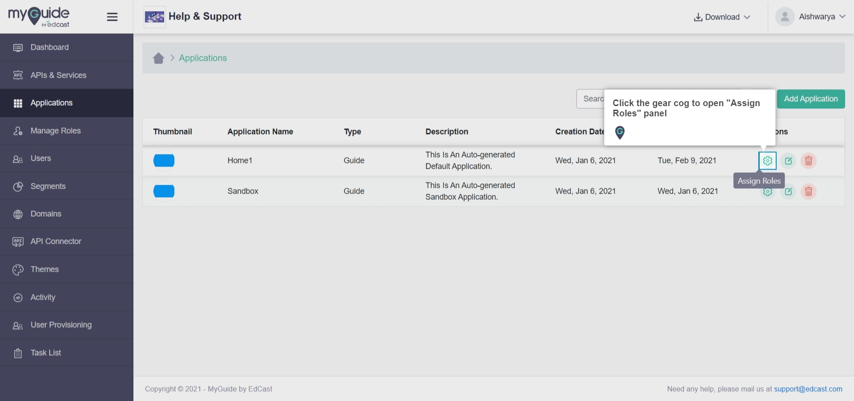Click the Applications breadcrumb link
The width and height of the screenshot is (854, 401).
203,58
